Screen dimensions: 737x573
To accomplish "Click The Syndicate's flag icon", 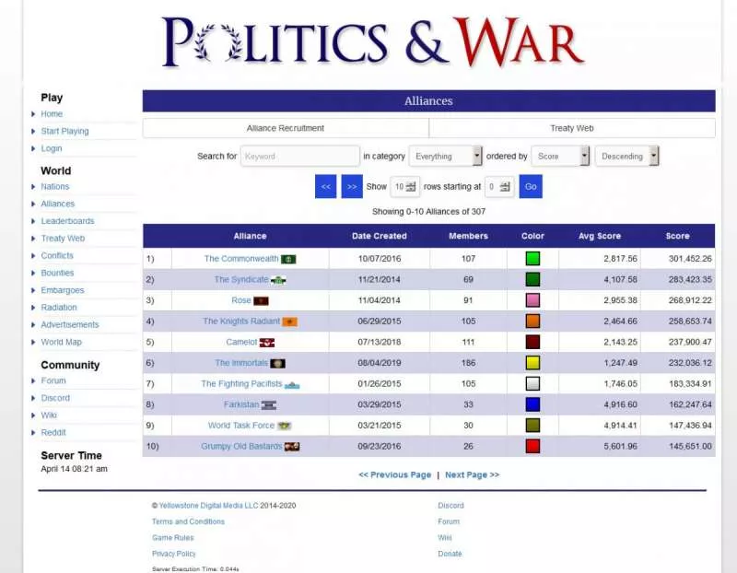I will [279, 280].
